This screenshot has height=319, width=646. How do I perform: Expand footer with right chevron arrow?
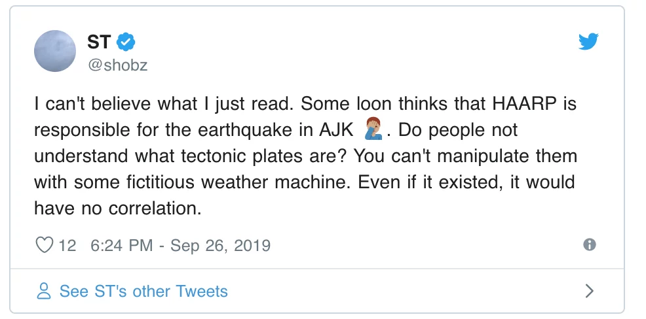point(590,291)
